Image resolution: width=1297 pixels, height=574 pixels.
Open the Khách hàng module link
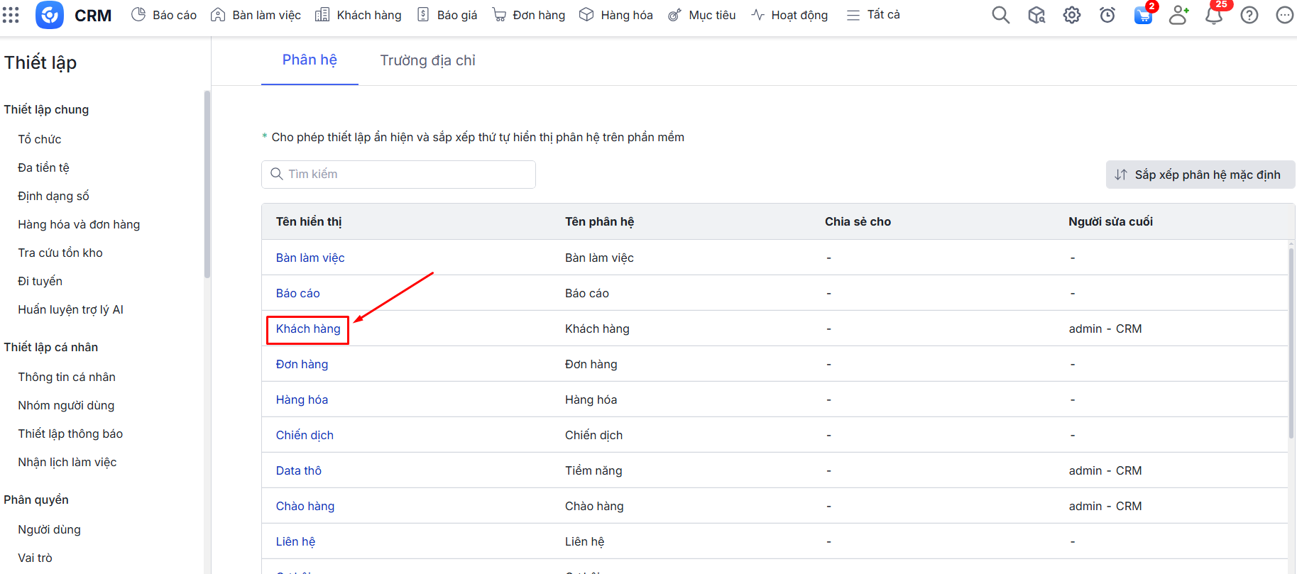[x=308, y=329]
